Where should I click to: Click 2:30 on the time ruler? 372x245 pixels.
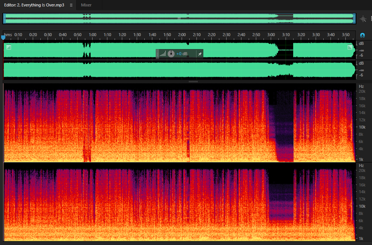click(x=227, y=35)
